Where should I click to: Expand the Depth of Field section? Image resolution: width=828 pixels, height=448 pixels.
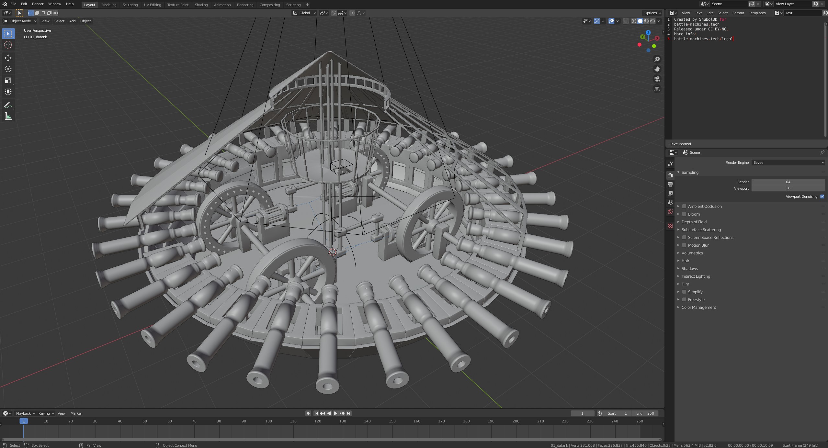pos(679,222)
